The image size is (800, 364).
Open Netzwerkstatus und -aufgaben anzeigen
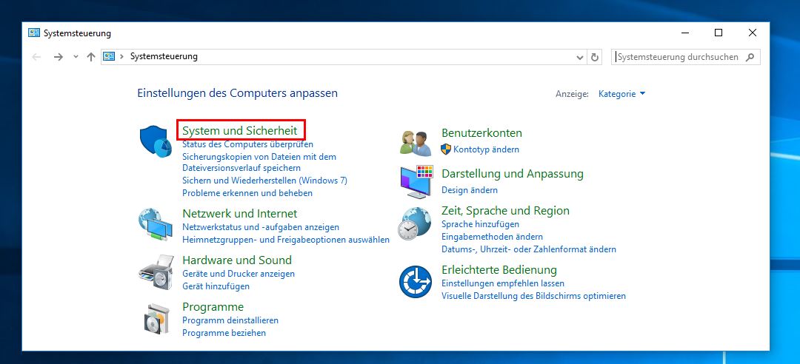click(261, 227)
